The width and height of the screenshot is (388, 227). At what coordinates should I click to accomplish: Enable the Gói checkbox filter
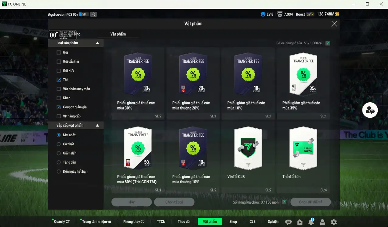[x=59, y=53]
